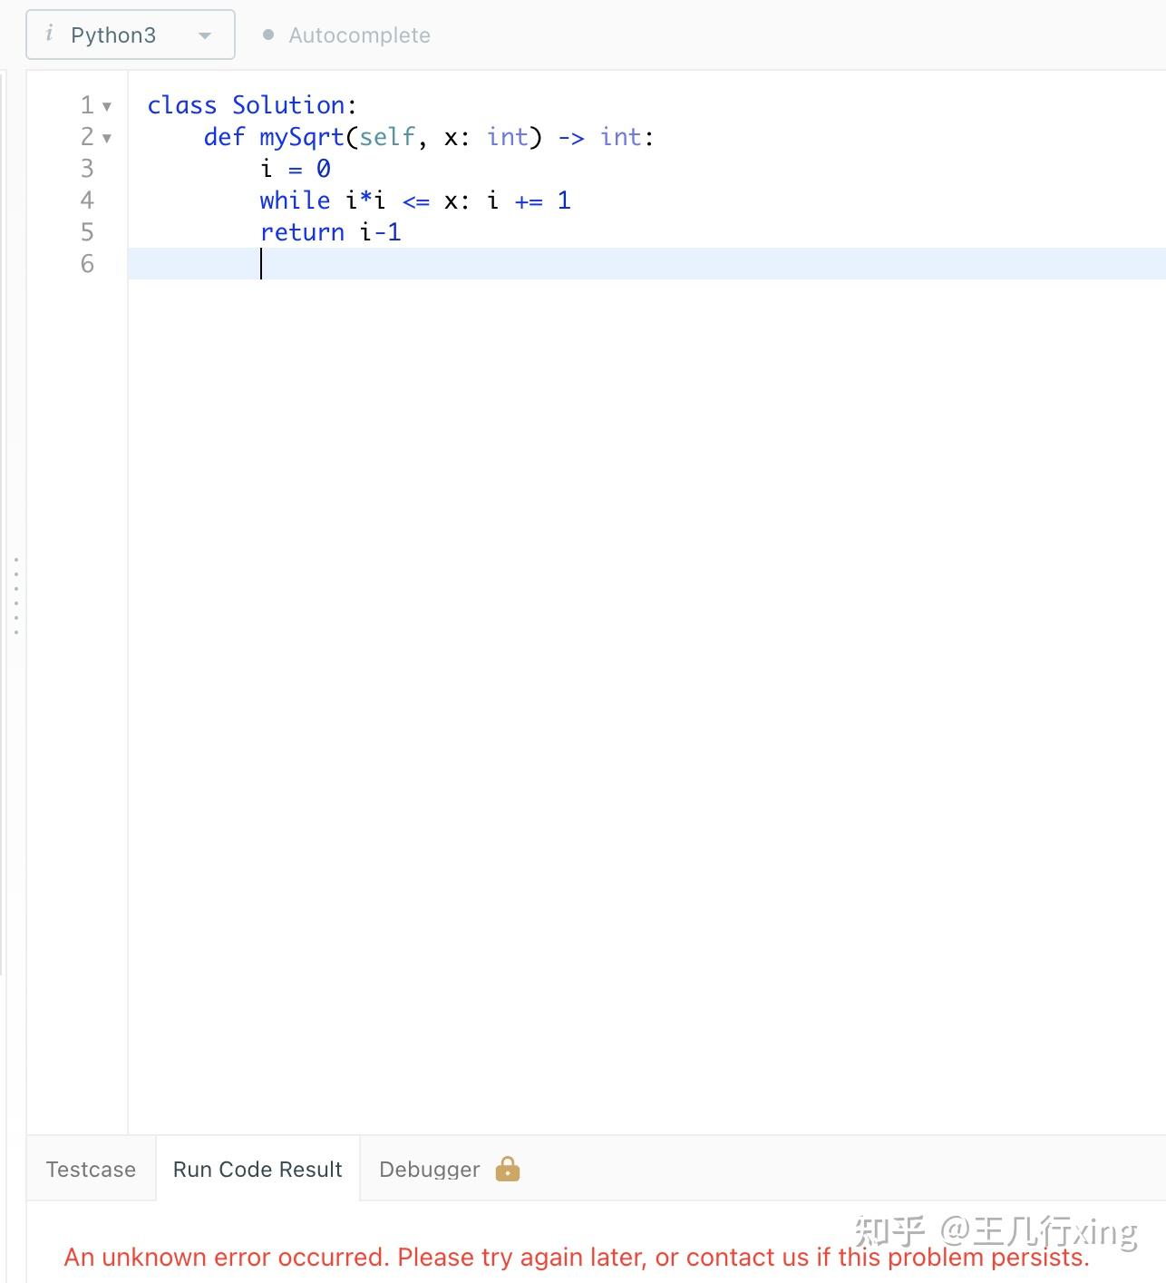Click line number 4 in the gutter
The height and width of the screenshot is (1283, 1166).
86,201
